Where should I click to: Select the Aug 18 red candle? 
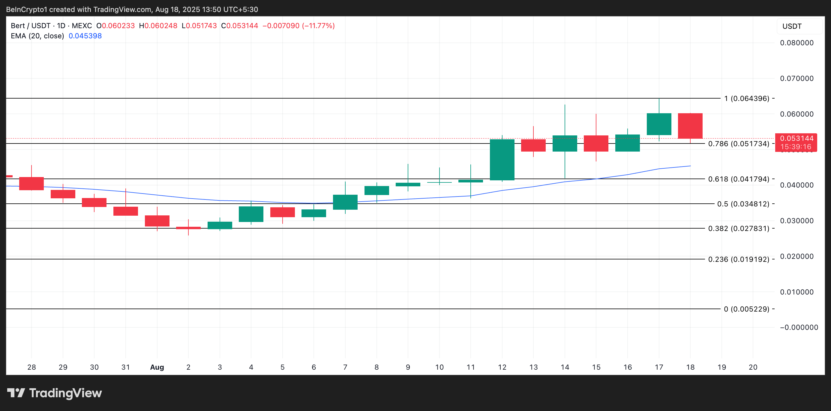[690, 126]
